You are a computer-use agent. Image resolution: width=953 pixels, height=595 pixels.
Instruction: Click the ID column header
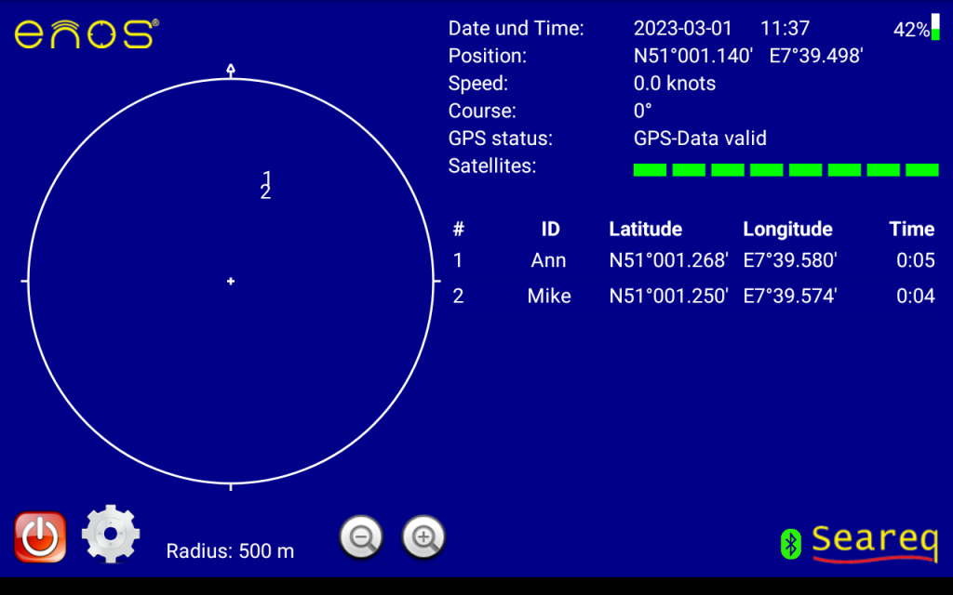click(x=550, y=229)
